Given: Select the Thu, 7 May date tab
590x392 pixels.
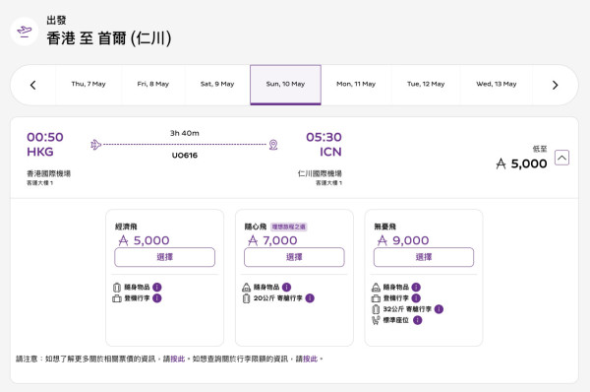Looking at the screenshot, I should click(88, 84).
